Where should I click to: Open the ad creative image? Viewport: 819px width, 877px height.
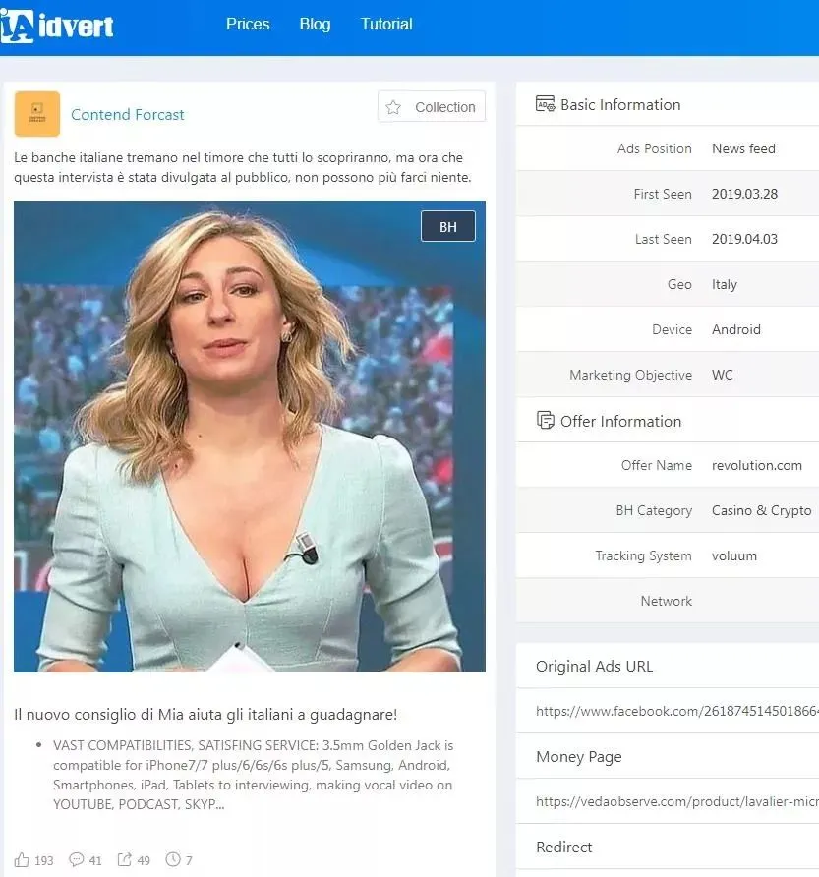pyautogui.click(x=250, y=437)
